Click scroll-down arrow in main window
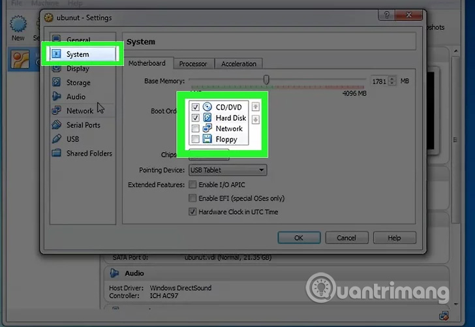Screen dimensions: 475x327 456,304
